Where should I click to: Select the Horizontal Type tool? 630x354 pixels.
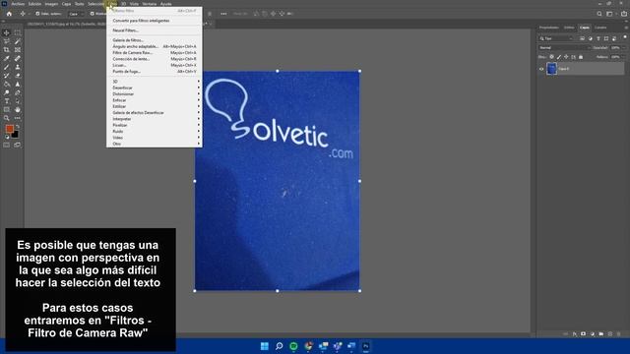[x=7, y=101]
